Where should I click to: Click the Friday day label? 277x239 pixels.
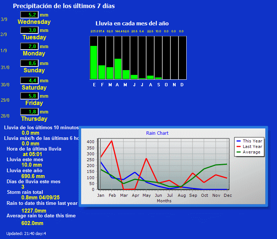pyautogui.click(x=34, y=103)
